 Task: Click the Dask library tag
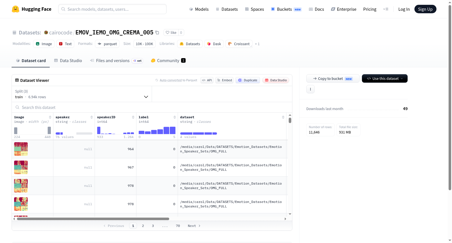pyautogui.click(x=214, y=44)
